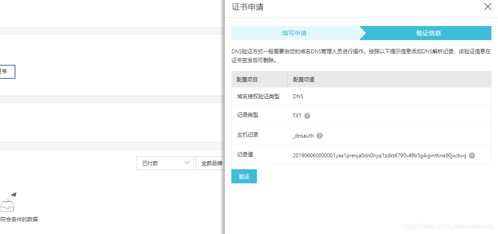This screenshot has width=498, height=234.
Task: Open the 已付款 status dropdown
Action: [x=165, y=163]
